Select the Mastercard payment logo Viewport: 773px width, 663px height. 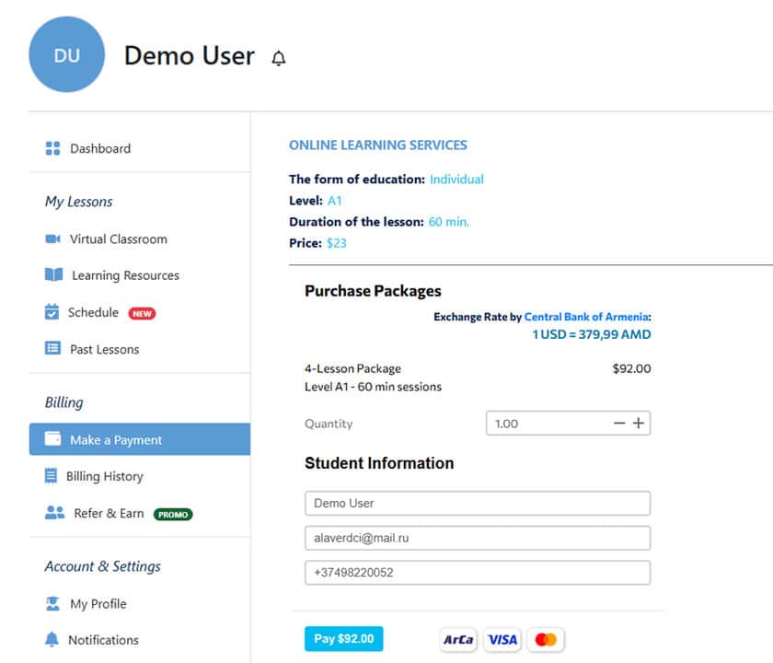click(546, 639)
